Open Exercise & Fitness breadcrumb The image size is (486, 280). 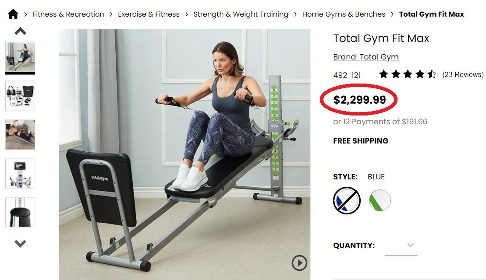coord(149,14)
